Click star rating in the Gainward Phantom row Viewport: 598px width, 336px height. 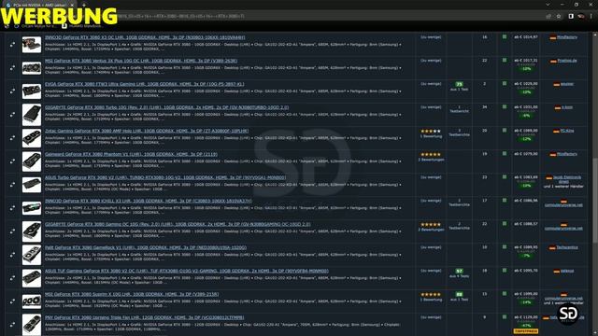431,155
